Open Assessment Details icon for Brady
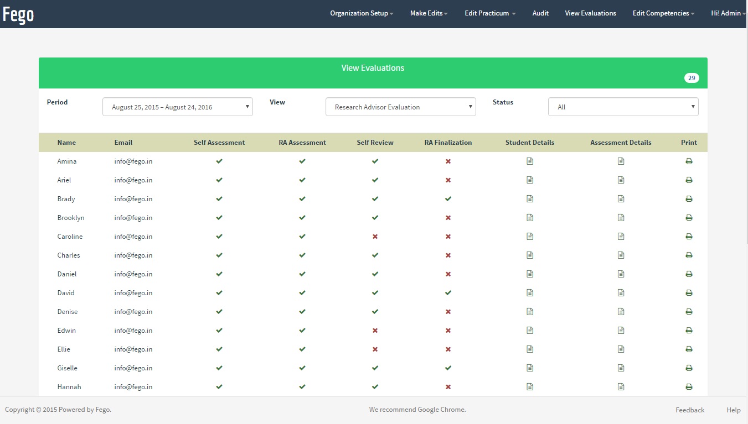This screenshot has width=748, height=424. [621, 199]
